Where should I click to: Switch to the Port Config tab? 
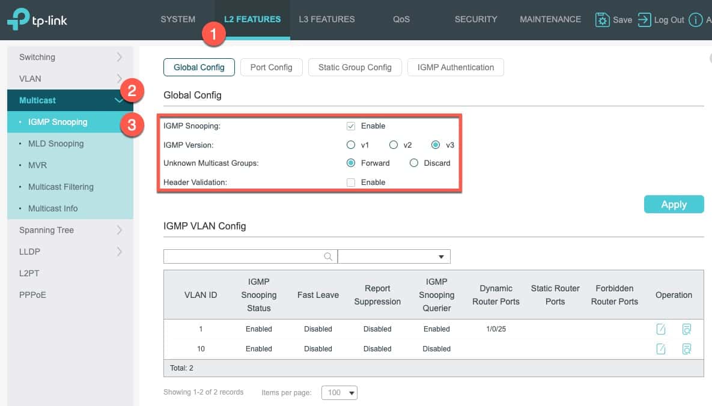(x=271, y=67)
